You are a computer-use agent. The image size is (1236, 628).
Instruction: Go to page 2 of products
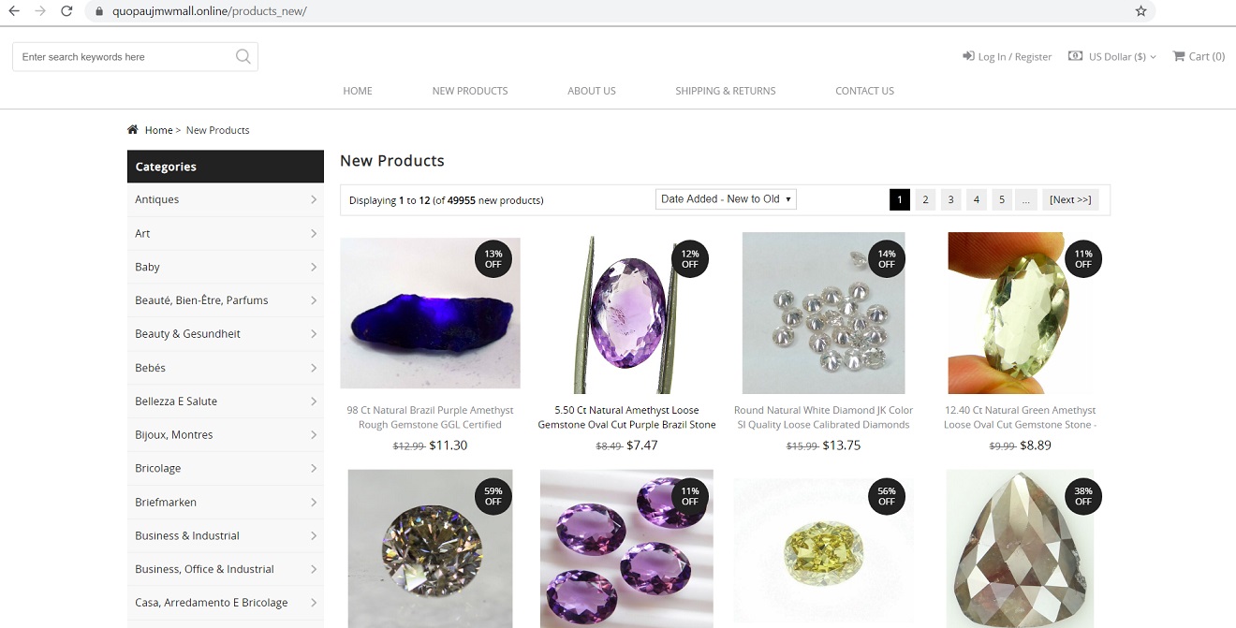[x=925, y=199]
